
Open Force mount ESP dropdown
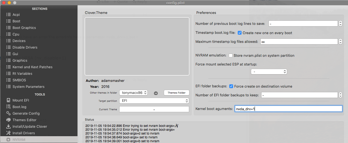click(x=269, y=72)
